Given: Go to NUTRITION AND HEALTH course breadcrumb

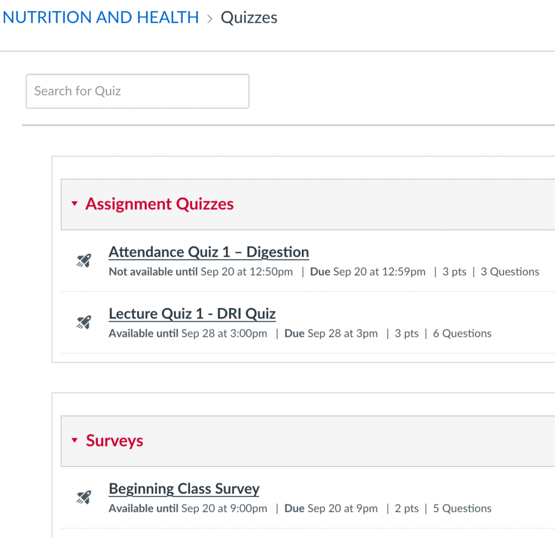Looking at the screenshot, I should [x=101, y=17].
